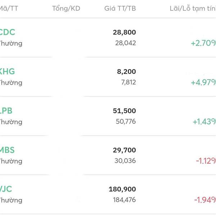This screenshot has height=216, width=216.
Task: Sort by the Tổng/KD column header
Action: (x=66, y=8)
